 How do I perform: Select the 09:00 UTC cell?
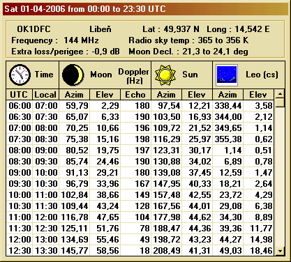(x=20, y=173)
